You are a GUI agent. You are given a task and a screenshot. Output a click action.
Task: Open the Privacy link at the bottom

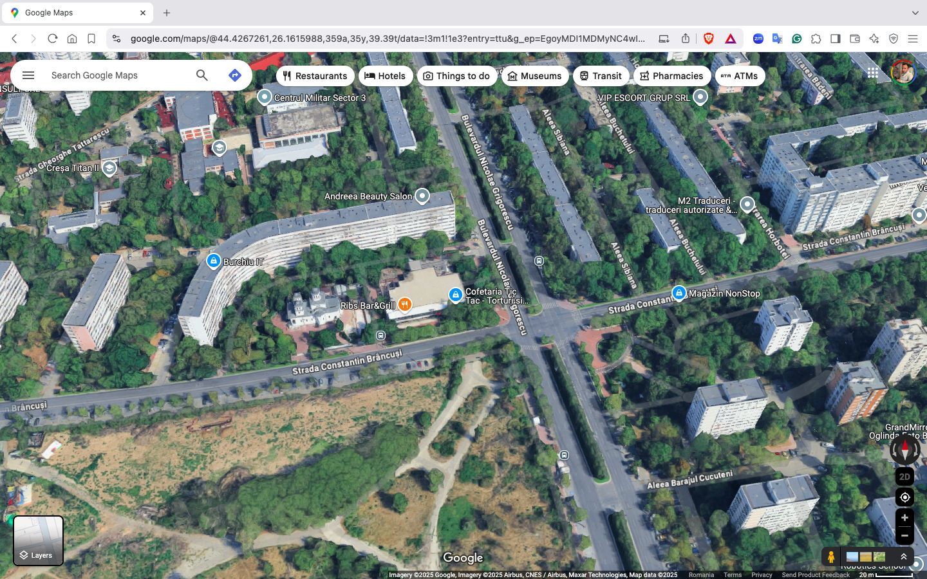[762, 574]
